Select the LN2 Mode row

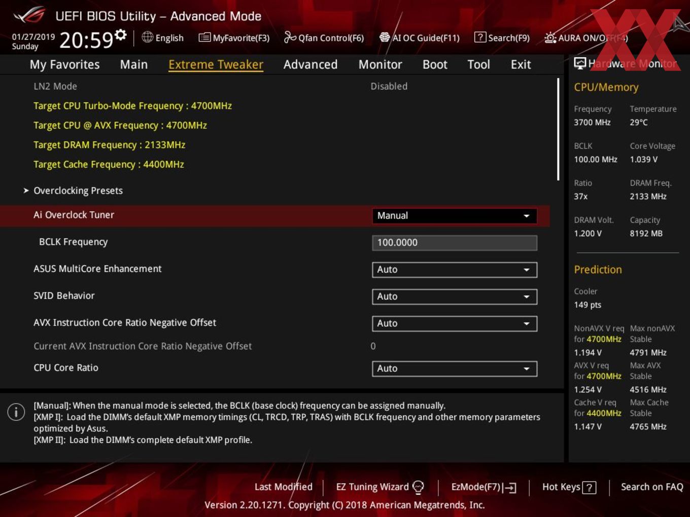[274, 86]
